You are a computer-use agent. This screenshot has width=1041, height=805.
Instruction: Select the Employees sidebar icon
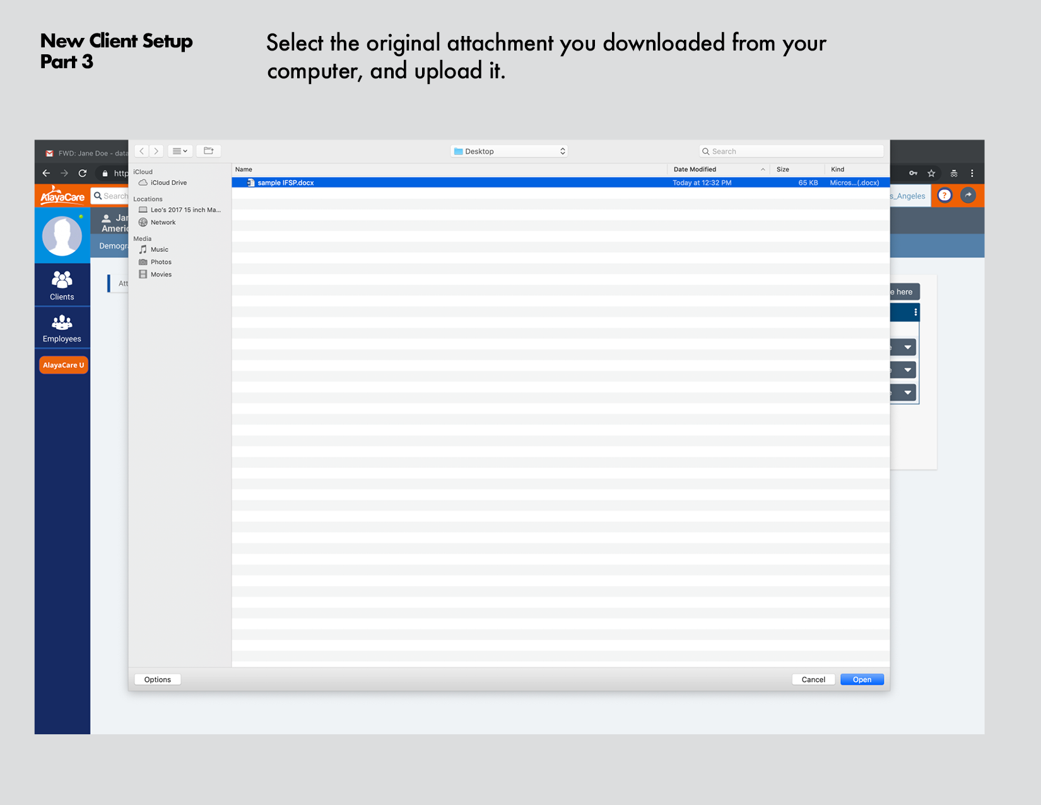(62, 327)
